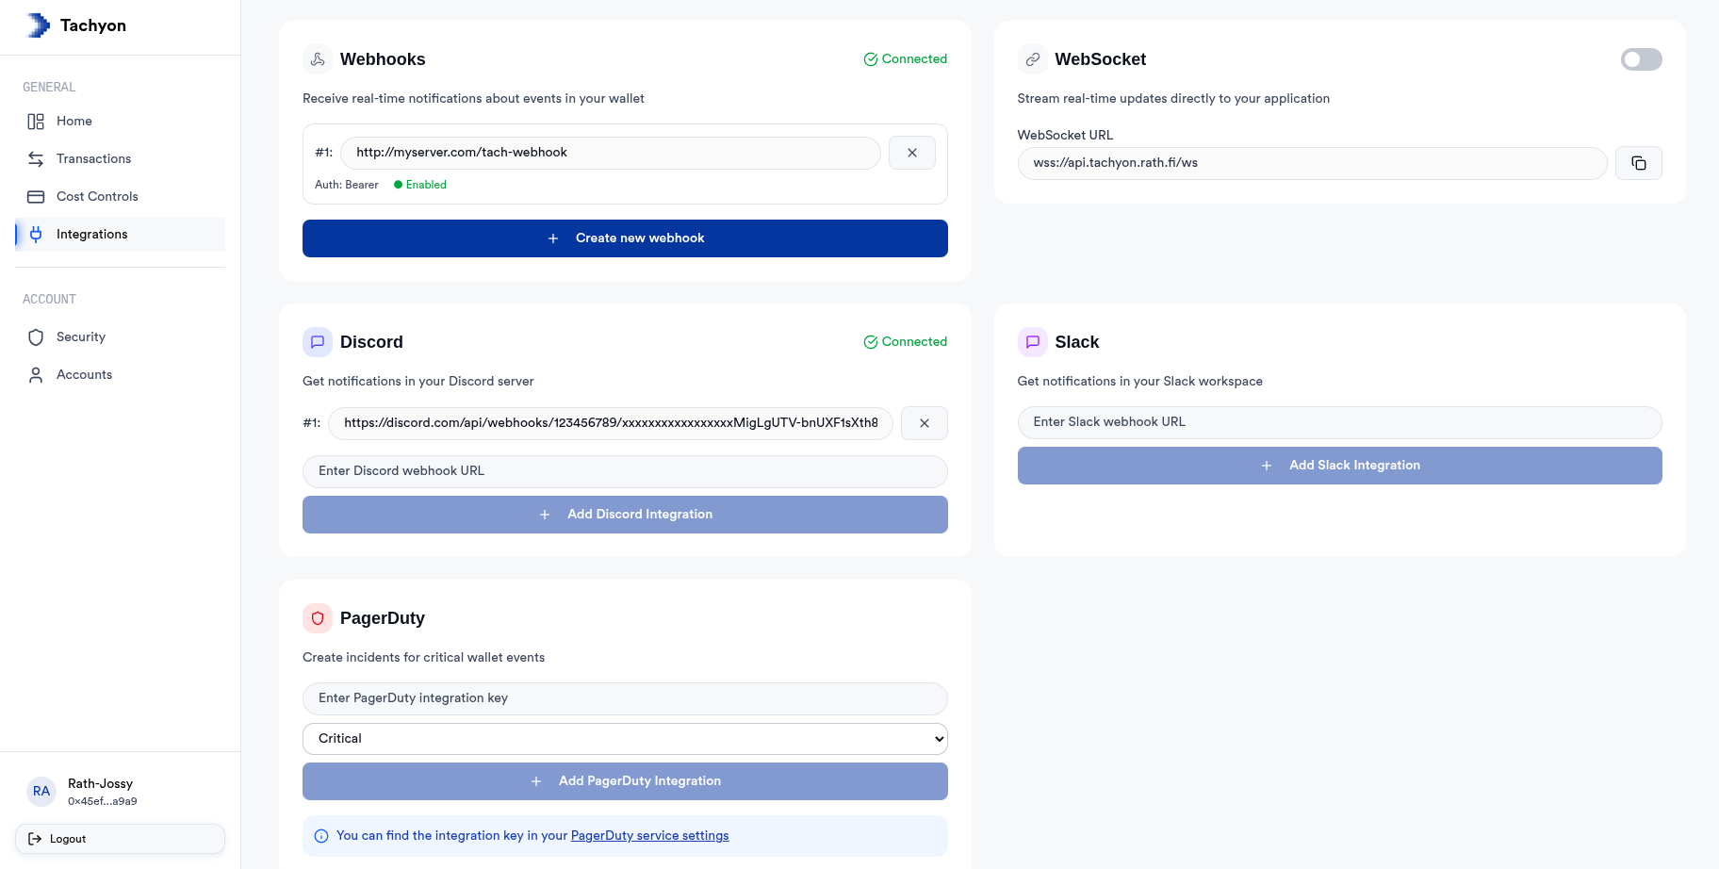The height and width of the screenshot is (869, 1719).
Task: Open Integrations from the sidebar
Action: pos(91,234)
